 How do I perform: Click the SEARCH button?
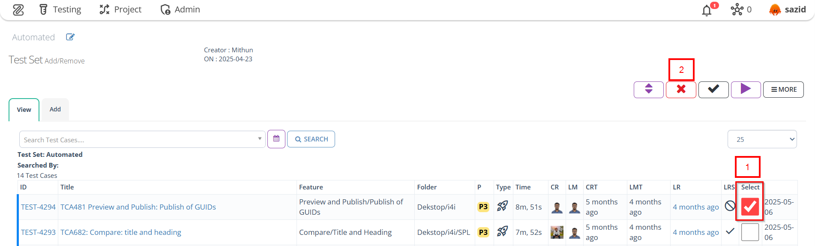point(311,139)
